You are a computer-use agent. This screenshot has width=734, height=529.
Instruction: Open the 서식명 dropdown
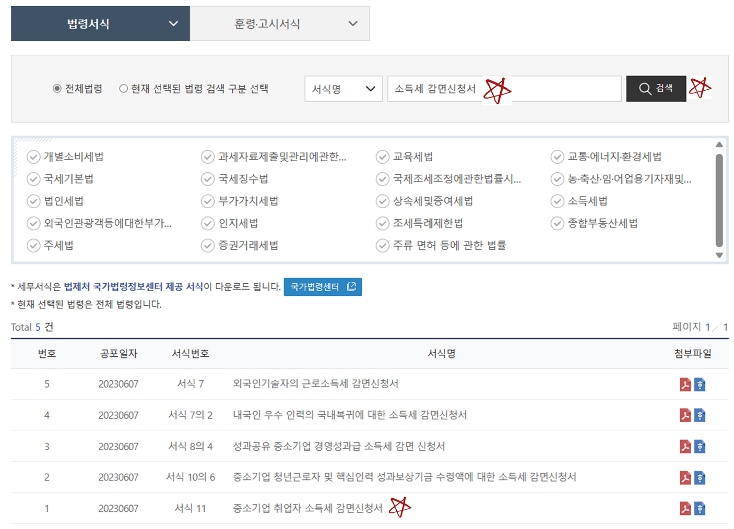pyautogui.click(x=344, y=89)
